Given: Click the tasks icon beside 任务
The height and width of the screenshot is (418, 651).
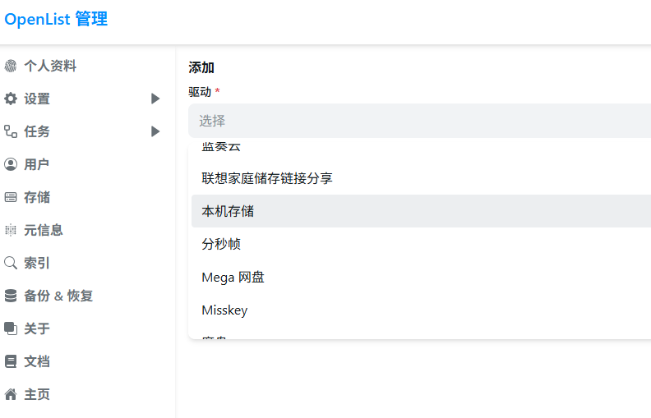Looking at the screenshot, I should [11, 131].
